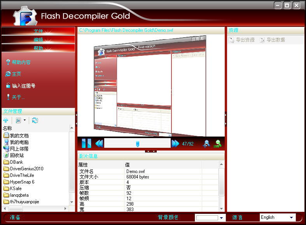Viewport: 306px width, 225px height.
Task: Click the playback position slider thumb
Action: point(138,144)
